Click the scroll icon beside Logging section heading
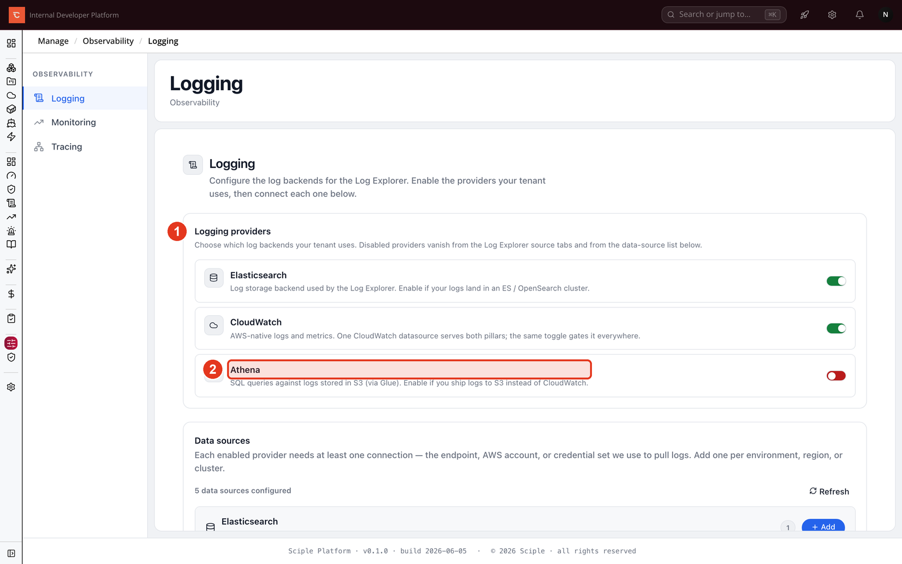This screenshot has height=564, width=902. click(193, 165)
